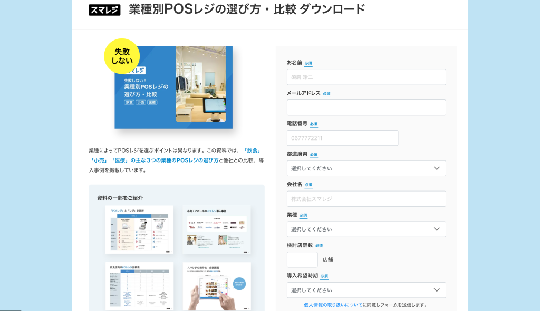
Task: Click the 業種 dropdown chevron arrow
Action: point(437,229)
